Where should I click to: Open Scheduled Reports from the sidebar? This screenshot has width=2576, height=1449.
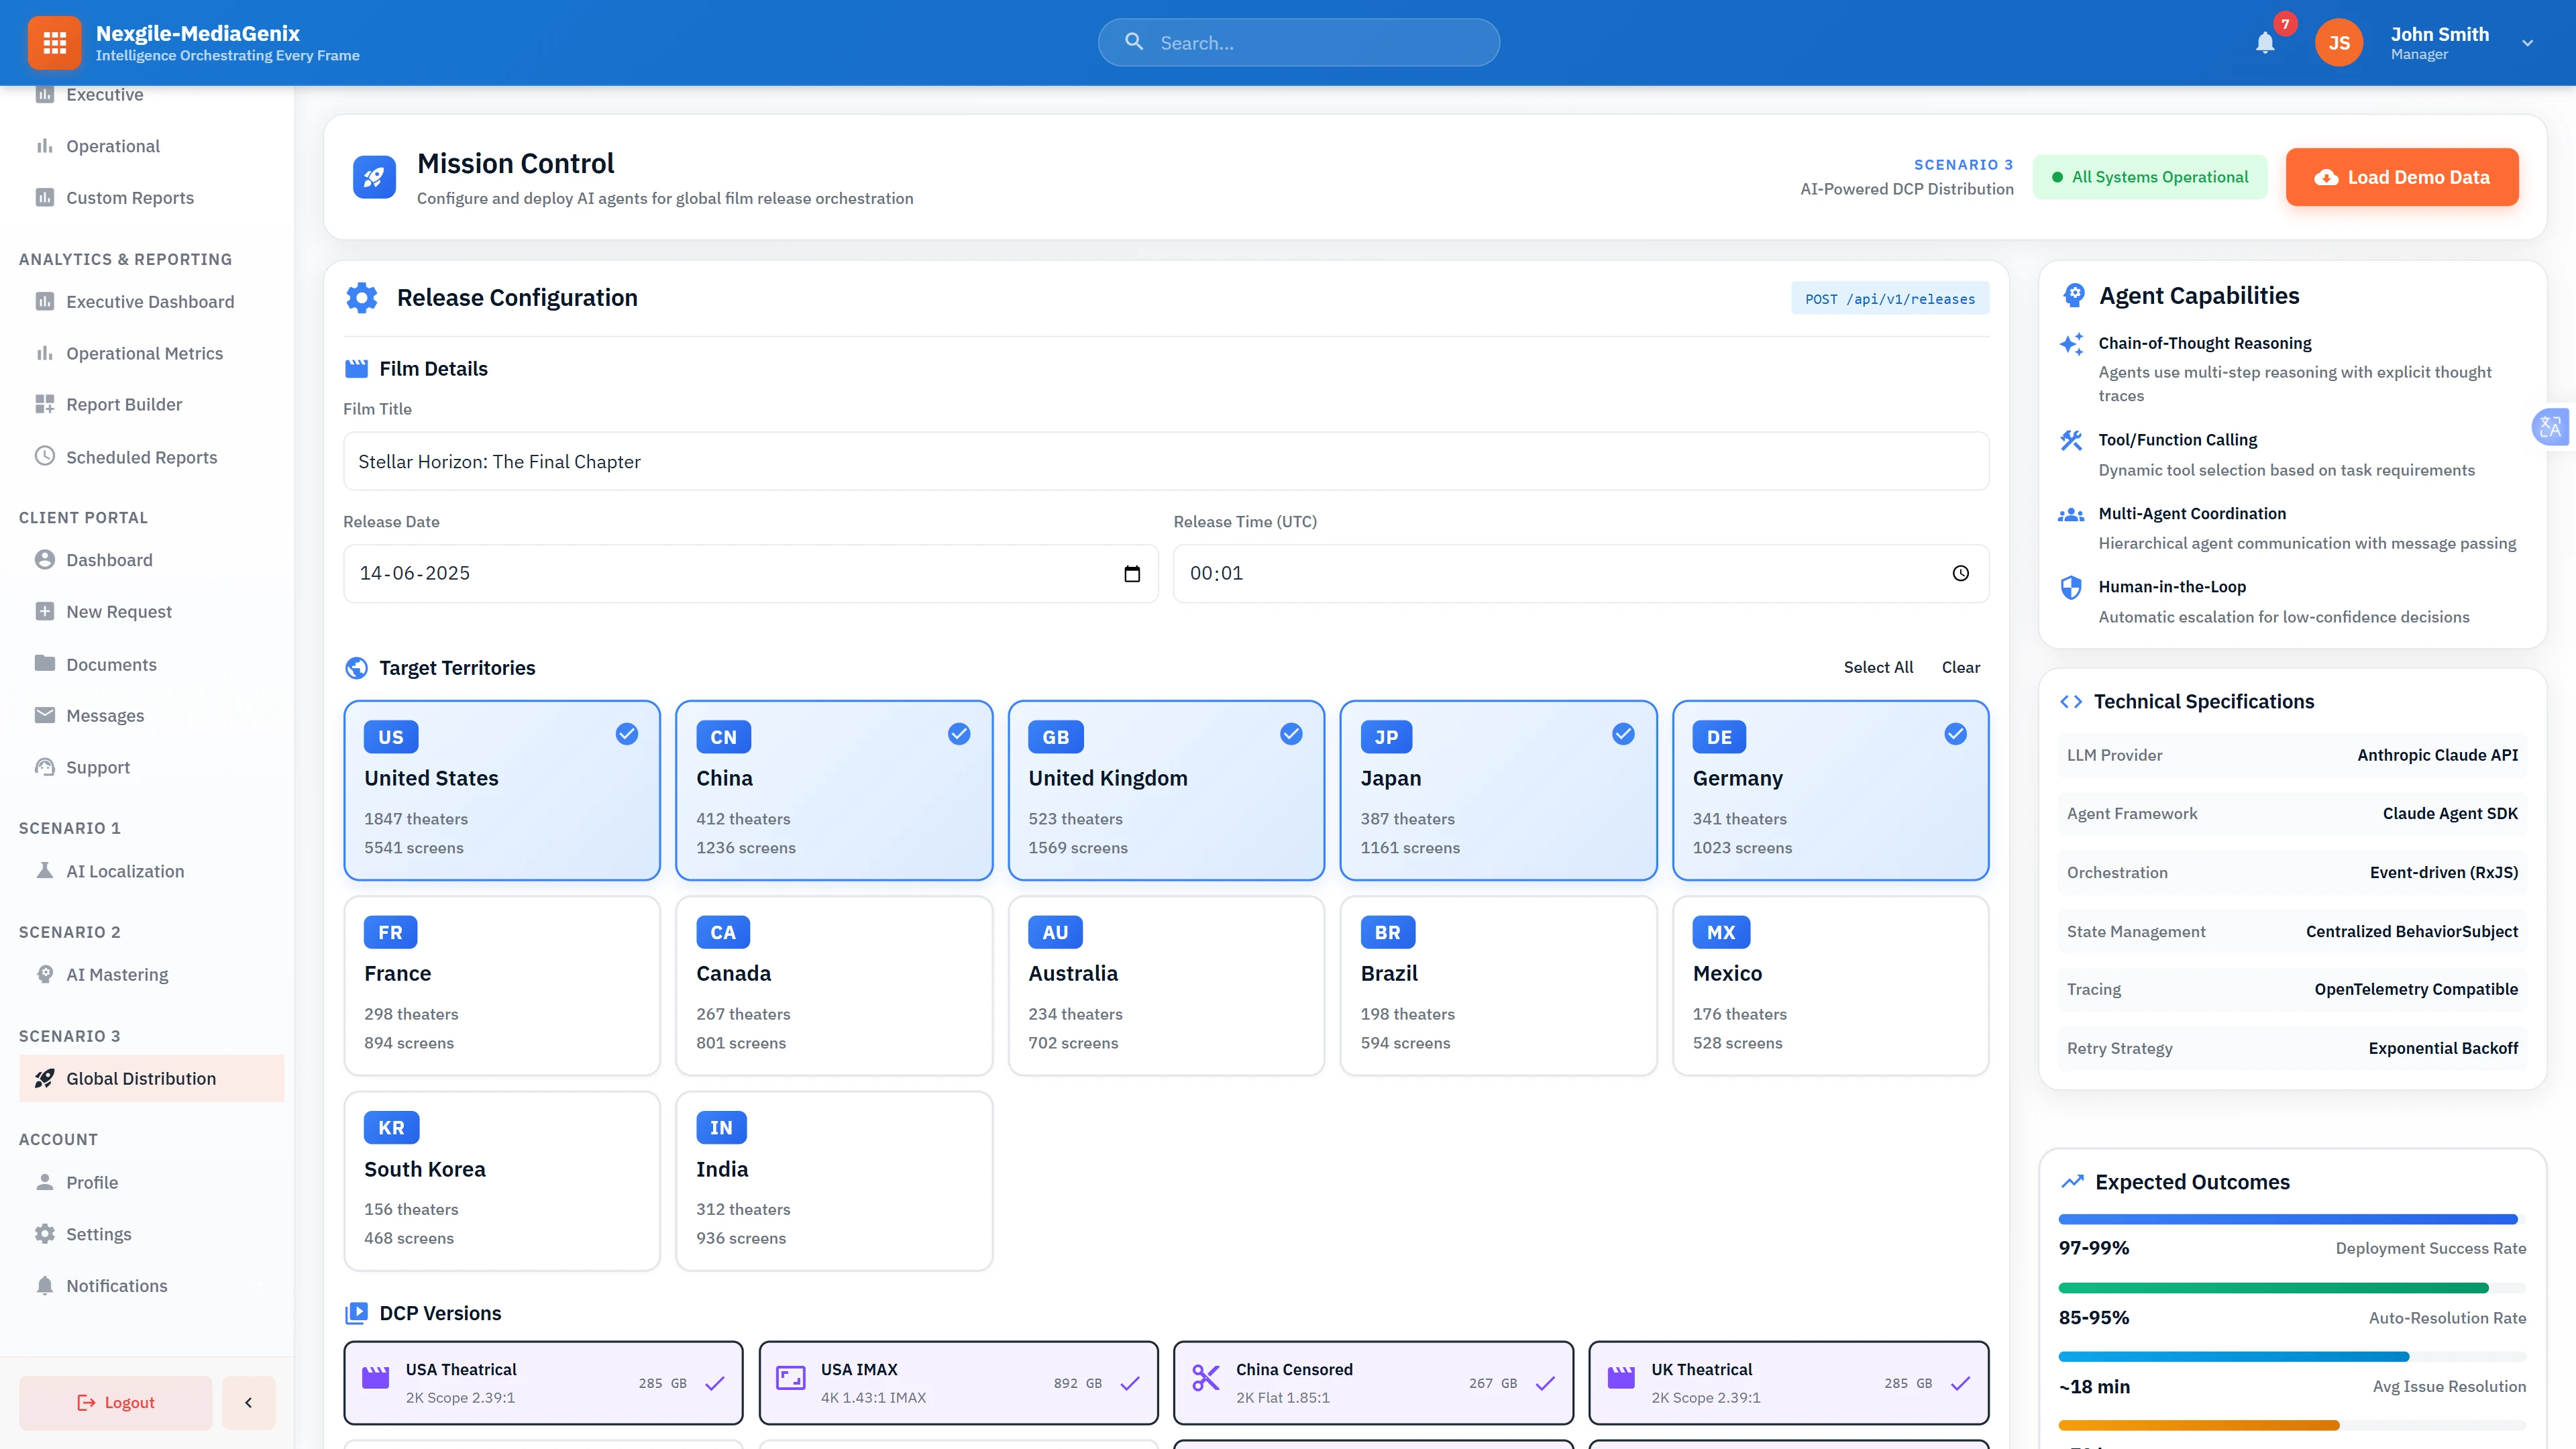pos(142,457)
